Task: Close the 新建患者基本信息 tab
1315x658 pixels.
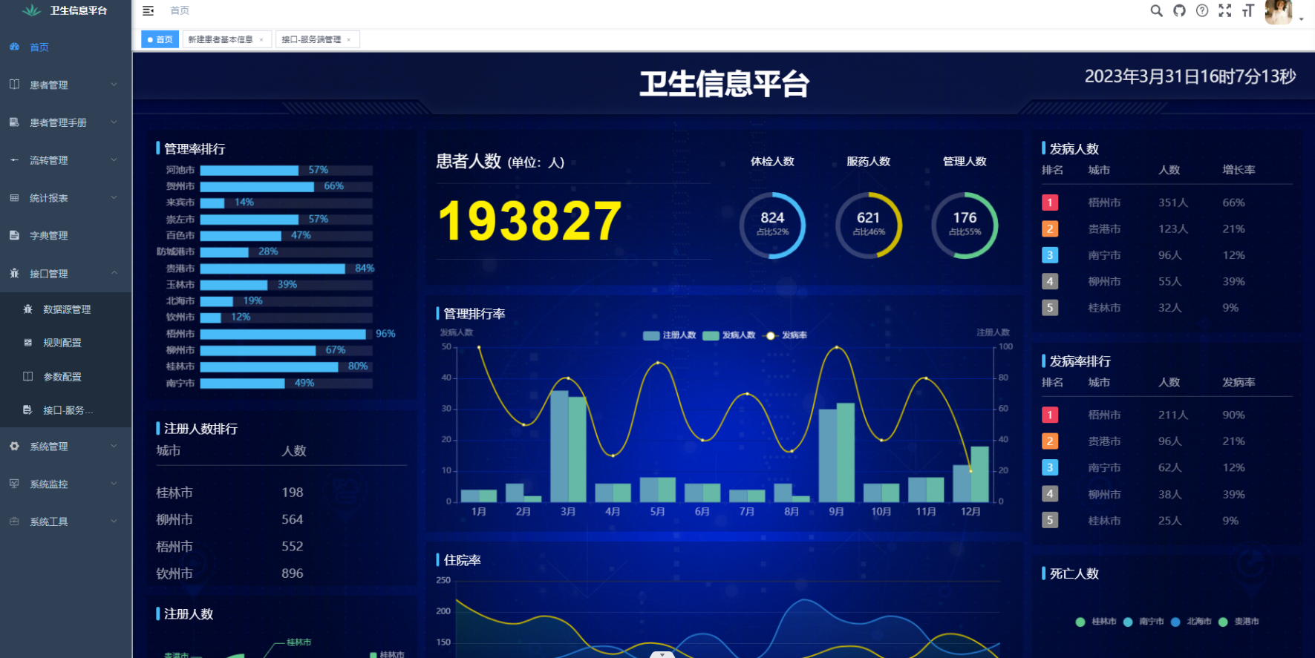Action: click(x=261, y=40)
